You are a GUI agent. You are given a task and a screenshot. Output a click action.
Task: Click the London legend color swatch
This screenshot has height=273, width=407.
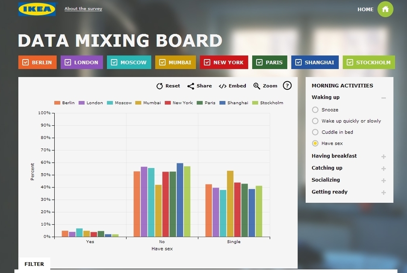(82, 103)
